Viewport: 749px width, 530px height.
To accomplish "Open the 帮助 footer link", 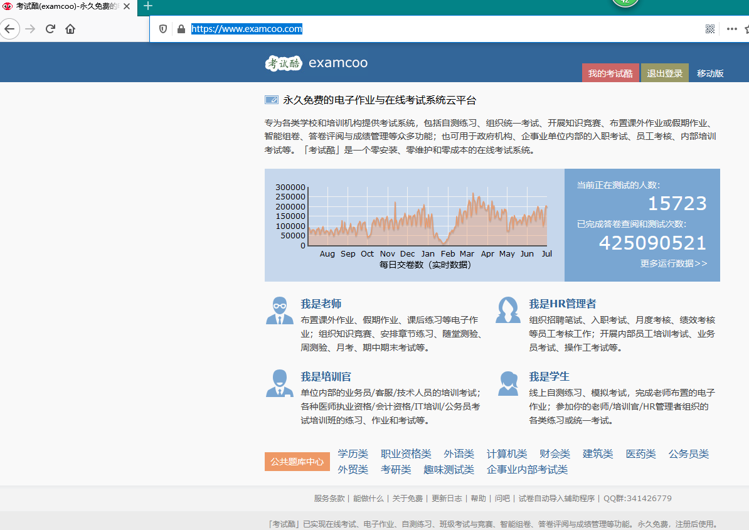I will click(478, 499).
